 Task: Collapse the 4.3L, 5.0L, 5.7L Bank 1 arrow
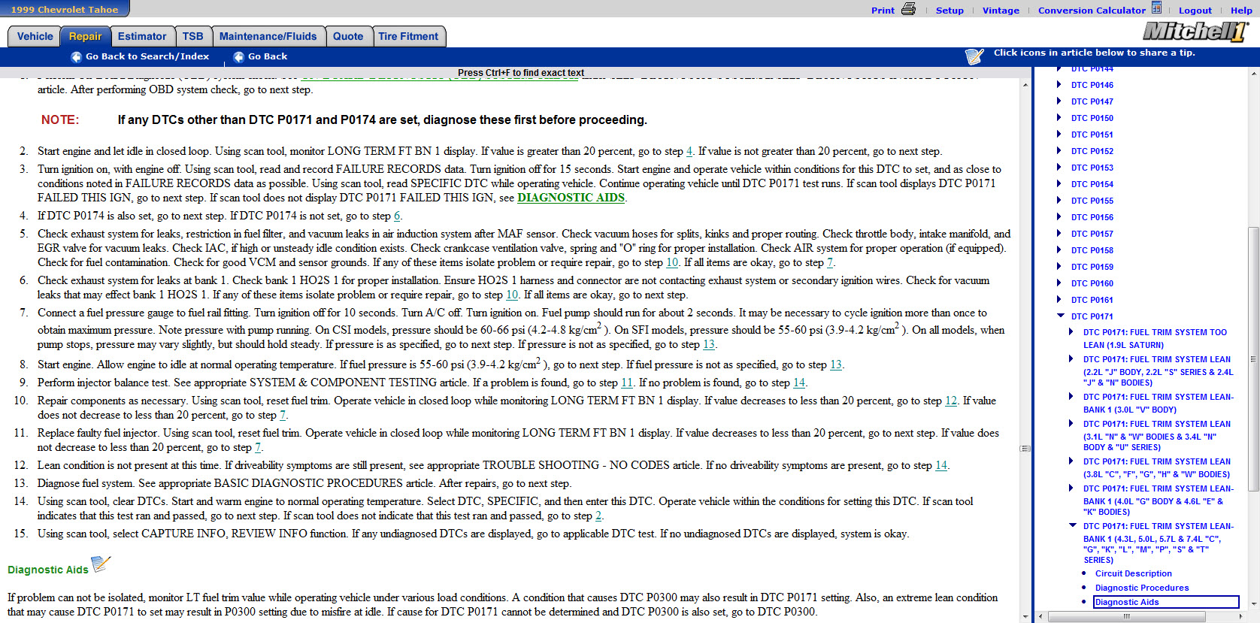click(1072, 525)
